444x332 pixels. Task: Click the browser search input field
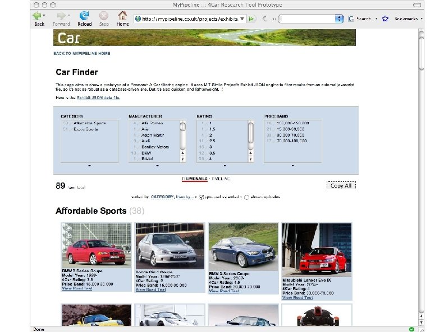pos(307,19)
